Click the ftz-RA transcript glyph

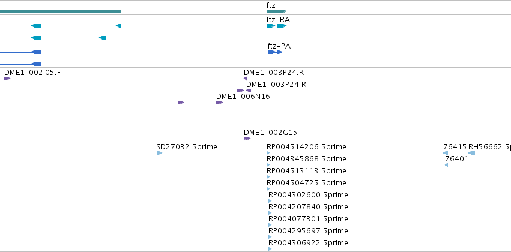(276, 26)
